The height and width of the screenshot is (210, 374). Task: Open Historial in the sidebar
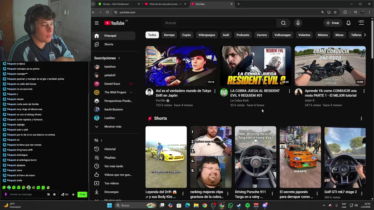[113, 149]
